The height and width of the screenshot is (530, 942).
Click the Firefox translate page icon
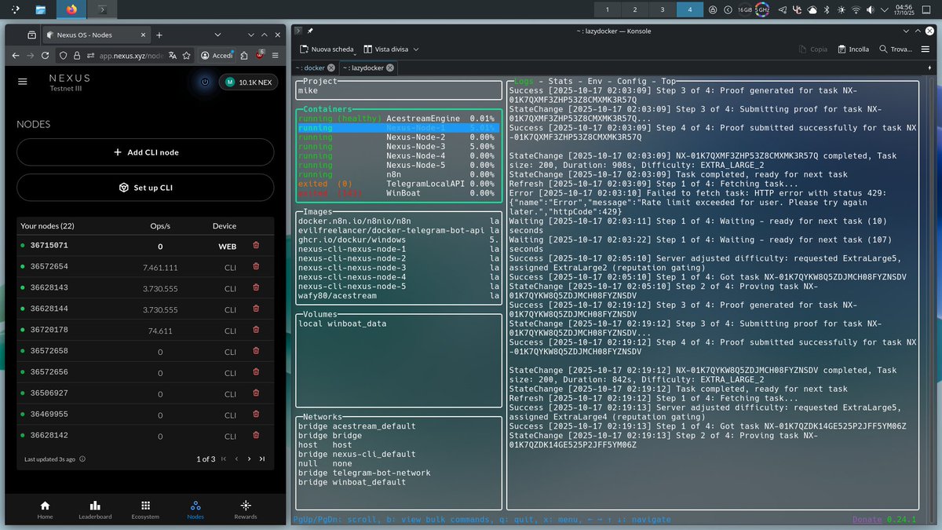click(x=173, y=56)
